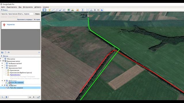The width and height of the screenshot is (184, 103).
Task: Move selected item up with arrow button
Action: pyautogui.click(x=30, y=97)
